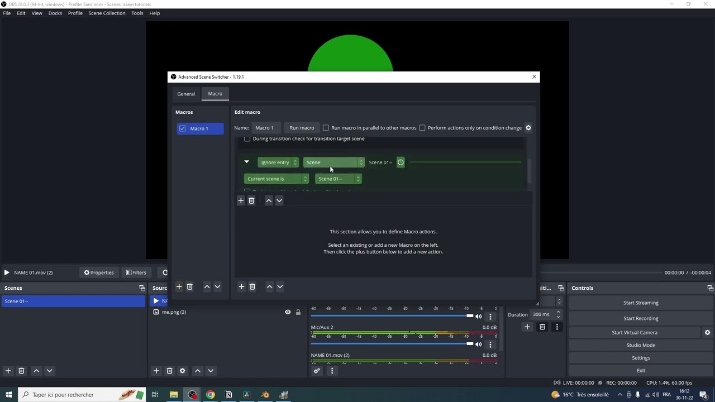This screenshot has height=402, width=715.
Task: Check During transition check for target scene
Action: point(247,138)
